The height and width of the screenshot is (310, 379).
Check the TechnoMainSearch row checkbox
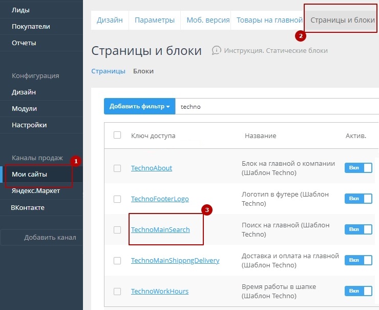[x=117, y=229]
